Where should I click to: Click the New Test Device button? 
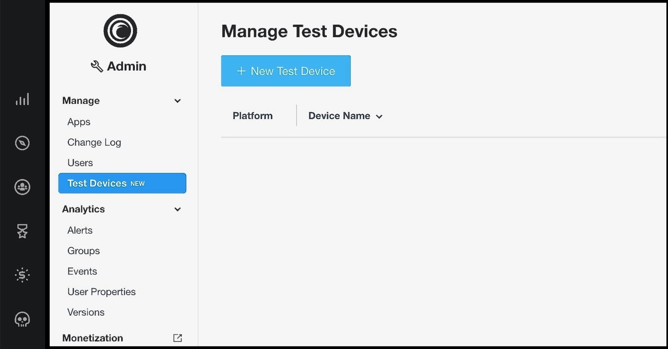tap(285, 71)
